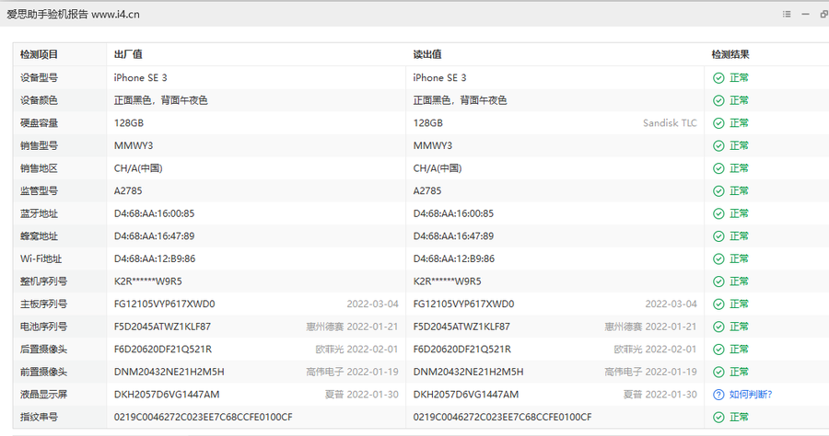Select the 主板序列号 row label
The width and height of the screenshot is (829, 436).
[44, 304]
